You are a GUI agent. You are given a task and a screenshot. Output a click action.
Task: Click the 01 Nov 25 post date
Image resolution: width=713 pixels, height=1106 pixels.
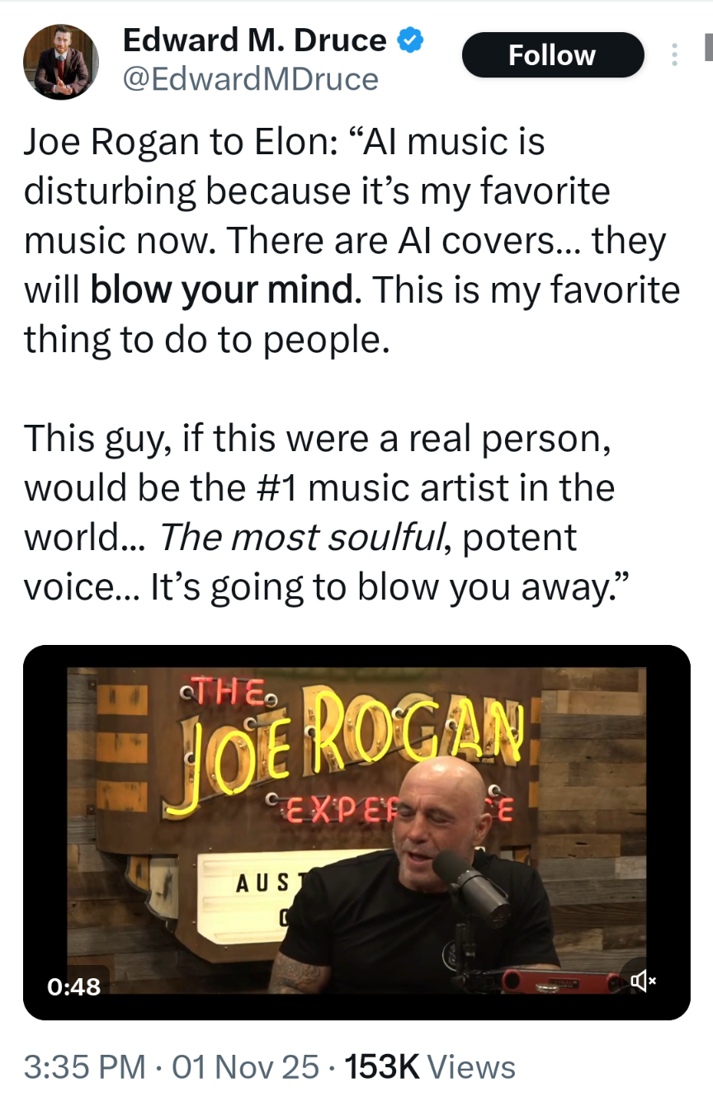[245, 1067]
